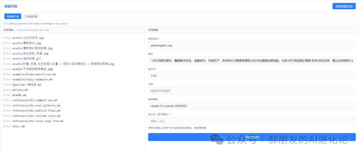Viewport: 359px width, 154px height.
Task: Click into the 描述 description field
Action: pyautogui.click(x=252, y=61)
